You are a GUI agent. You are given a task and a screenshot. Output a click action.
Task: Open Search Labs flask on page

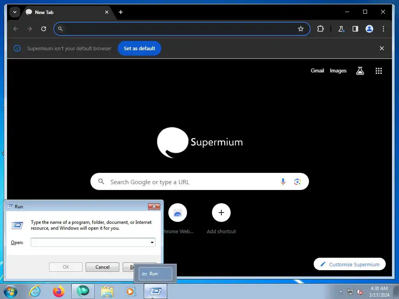[360, 71]
